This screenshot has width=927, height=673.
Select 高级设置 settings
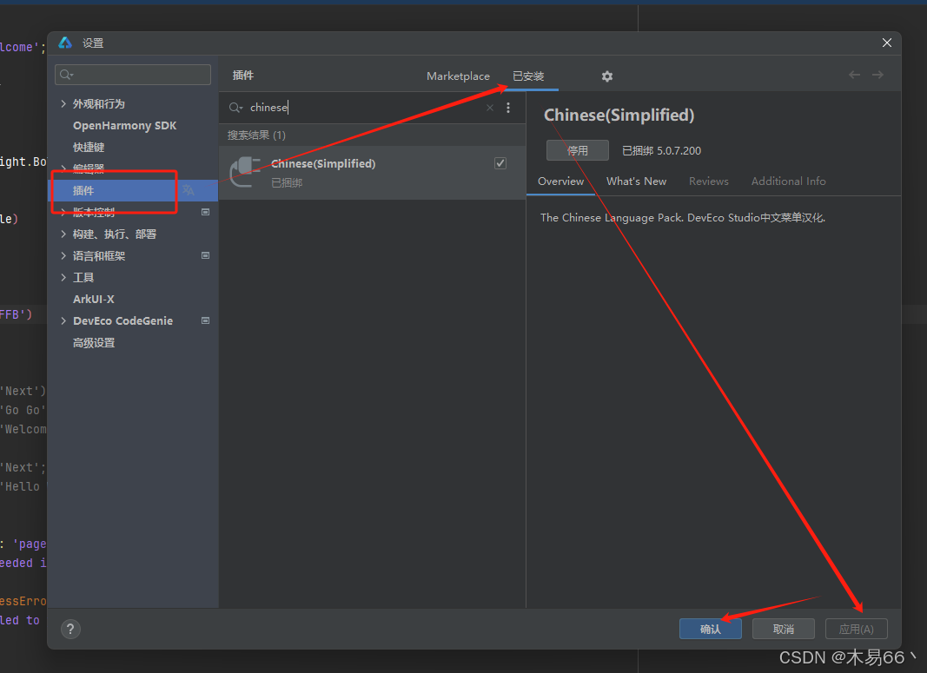pyautogui.click(x=94, y=343)
